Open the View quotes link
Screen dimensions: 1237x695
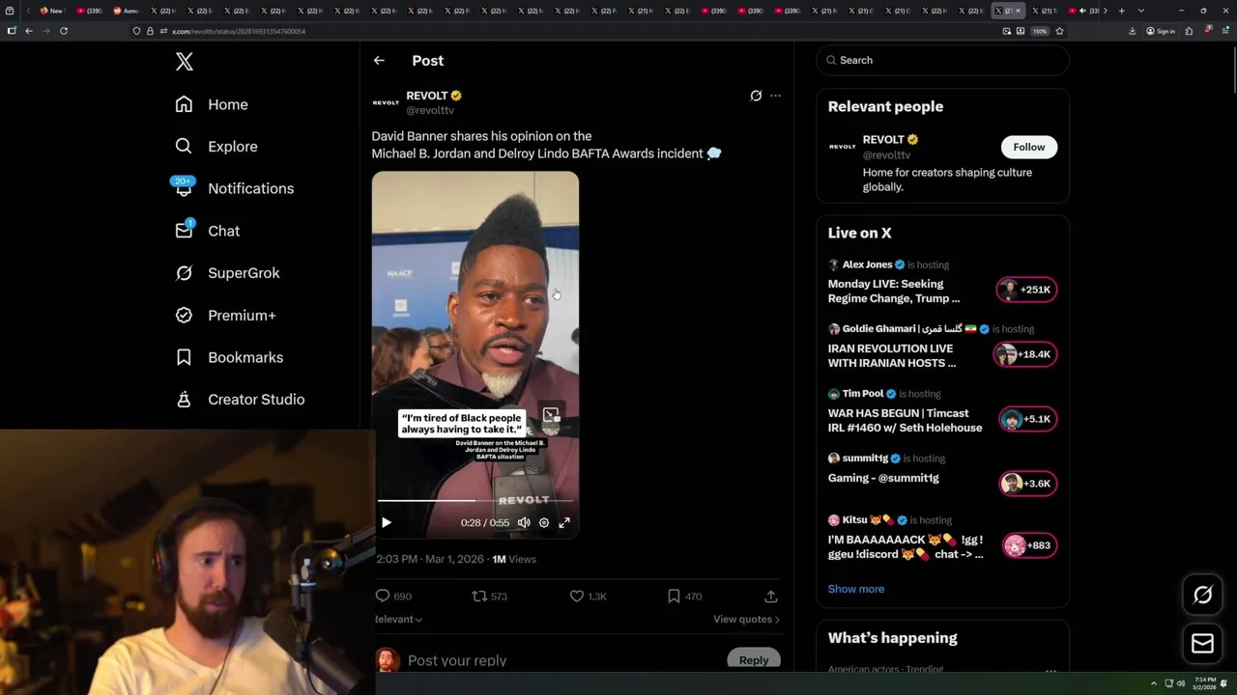tap(746, 619)
